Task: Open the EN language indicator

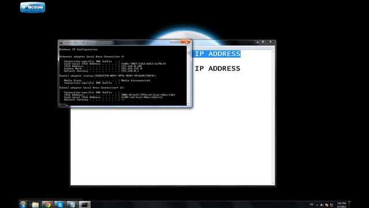Action: (x=311, y=205)
